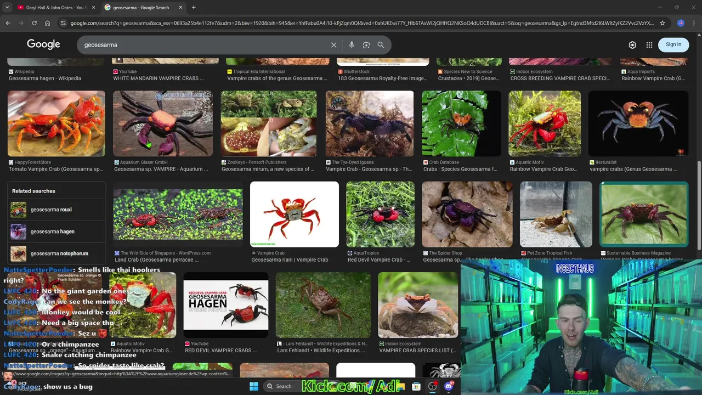Open the Lars Fehlandt Wildlife Expeditions image

point(323,305)
